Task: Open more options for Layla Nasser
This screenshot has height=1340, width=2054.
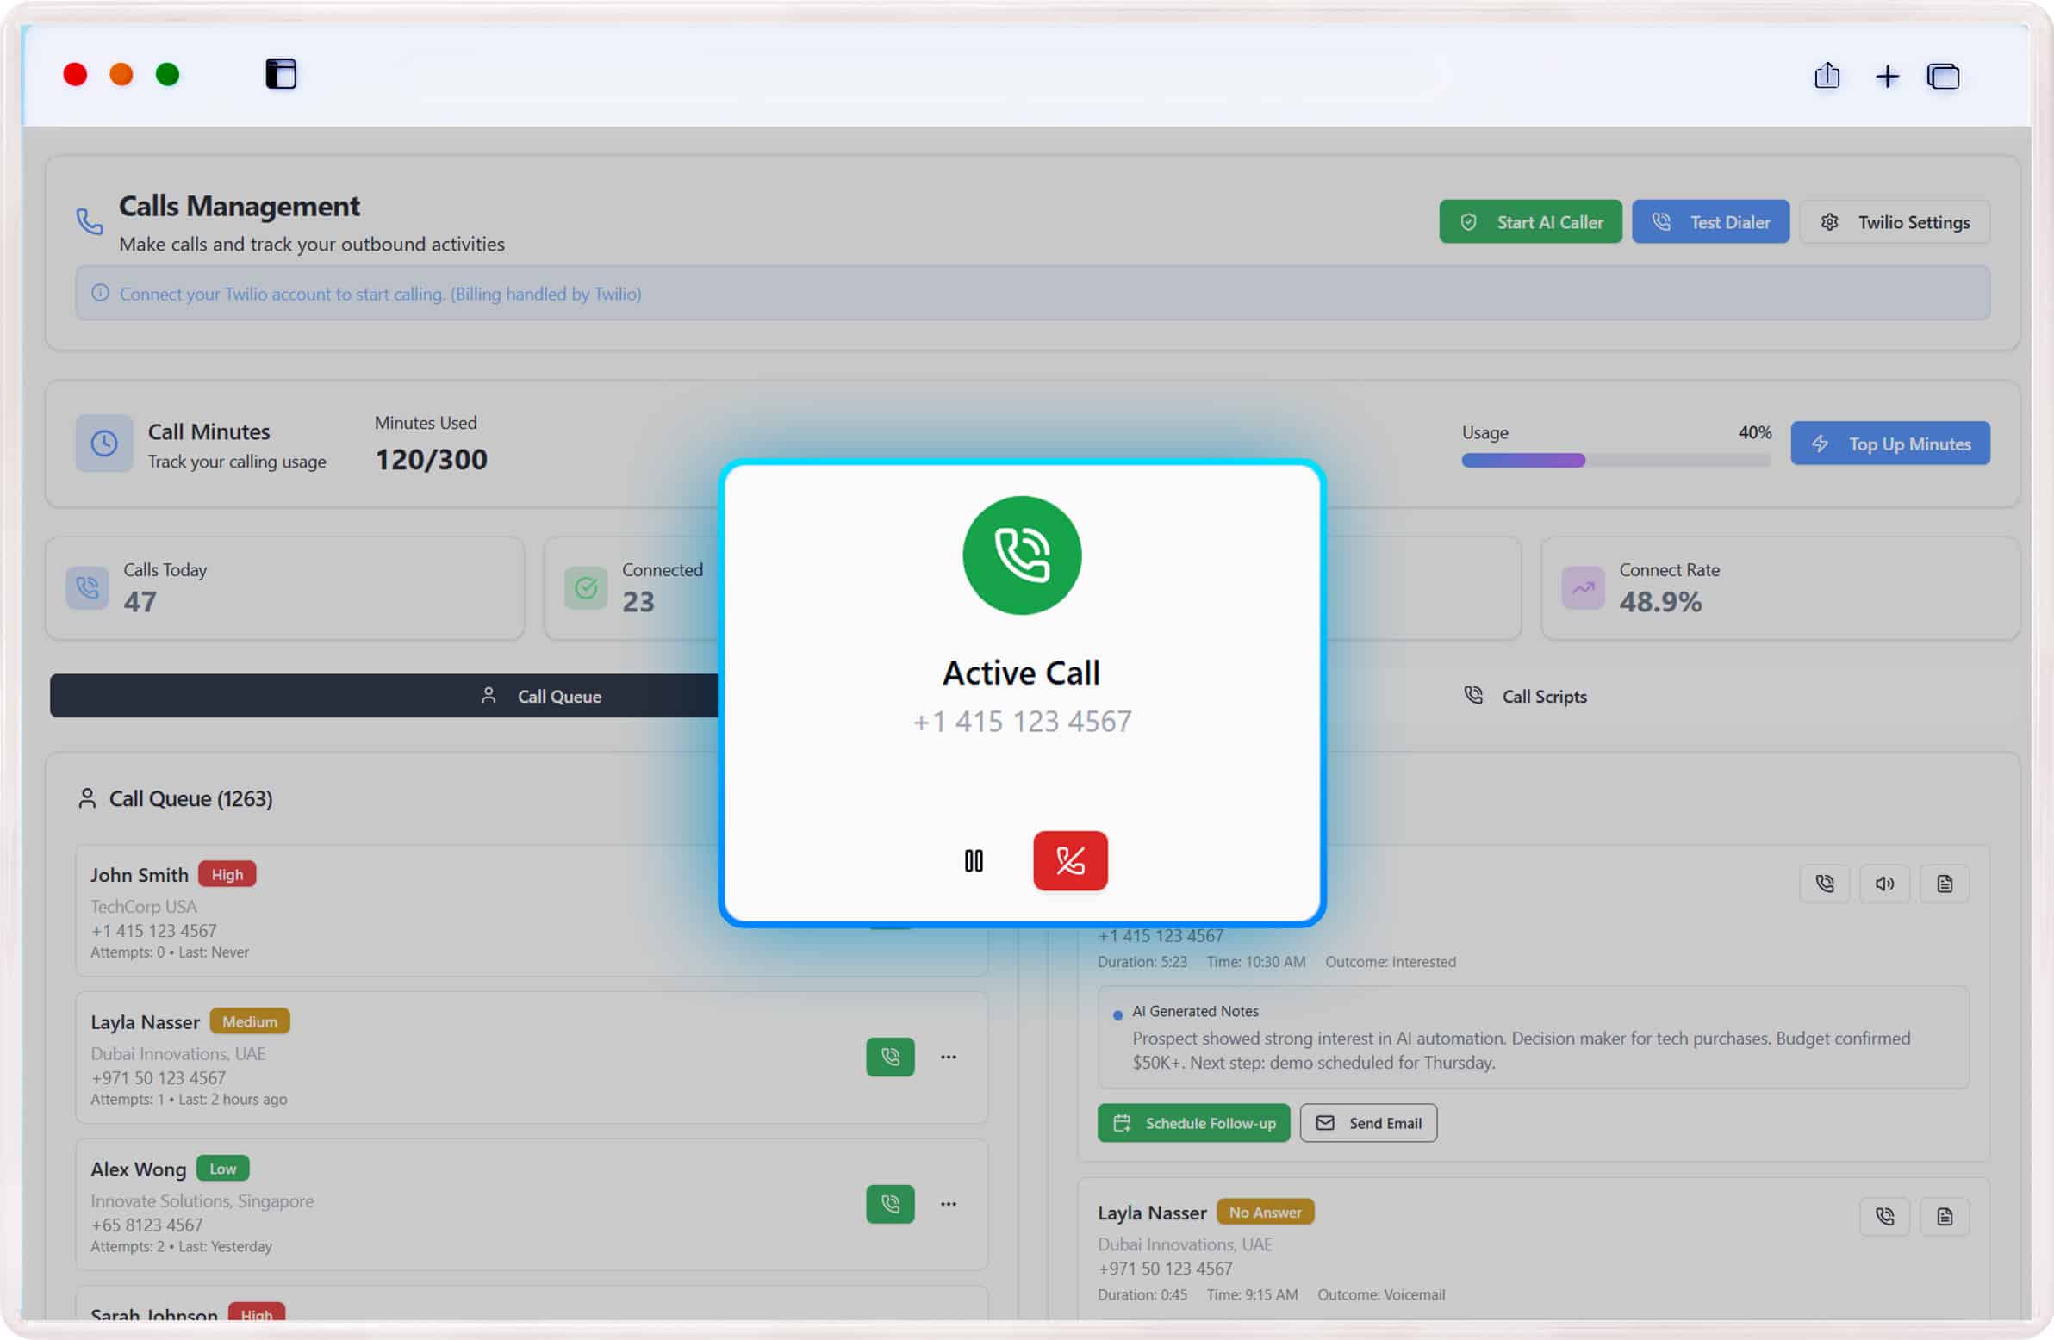Action: pos(949,1056)
